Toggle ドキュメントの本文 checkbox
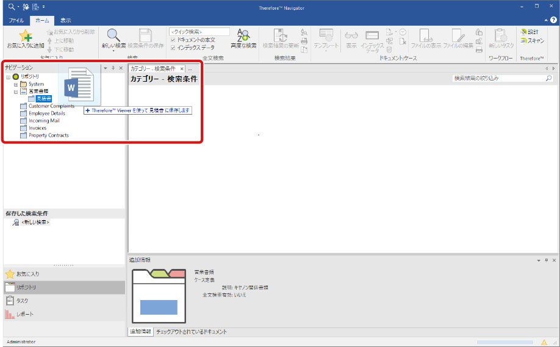560x347 pixels. point(173,40)
